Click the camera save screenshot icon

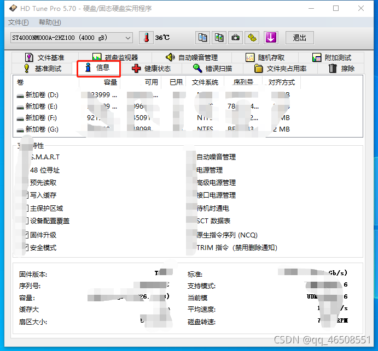[235, 38]
